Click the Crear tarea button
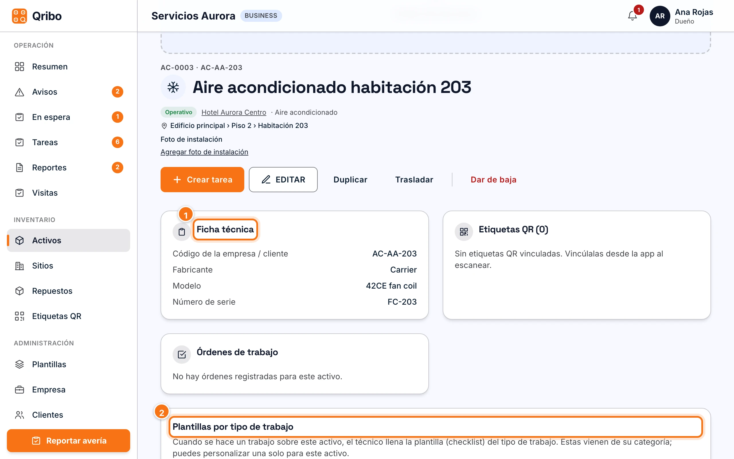Viewport: 734px width, 459px height. tap(202, 179)
